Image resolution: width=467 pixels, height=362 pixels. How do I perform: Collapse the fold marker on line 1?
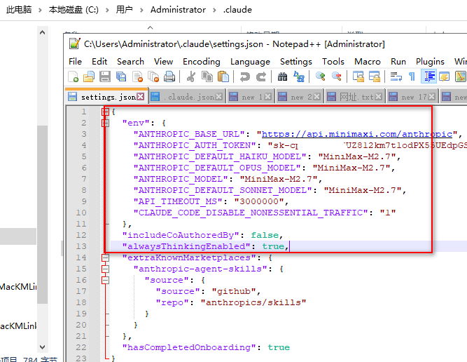click(x=105, y=112)
